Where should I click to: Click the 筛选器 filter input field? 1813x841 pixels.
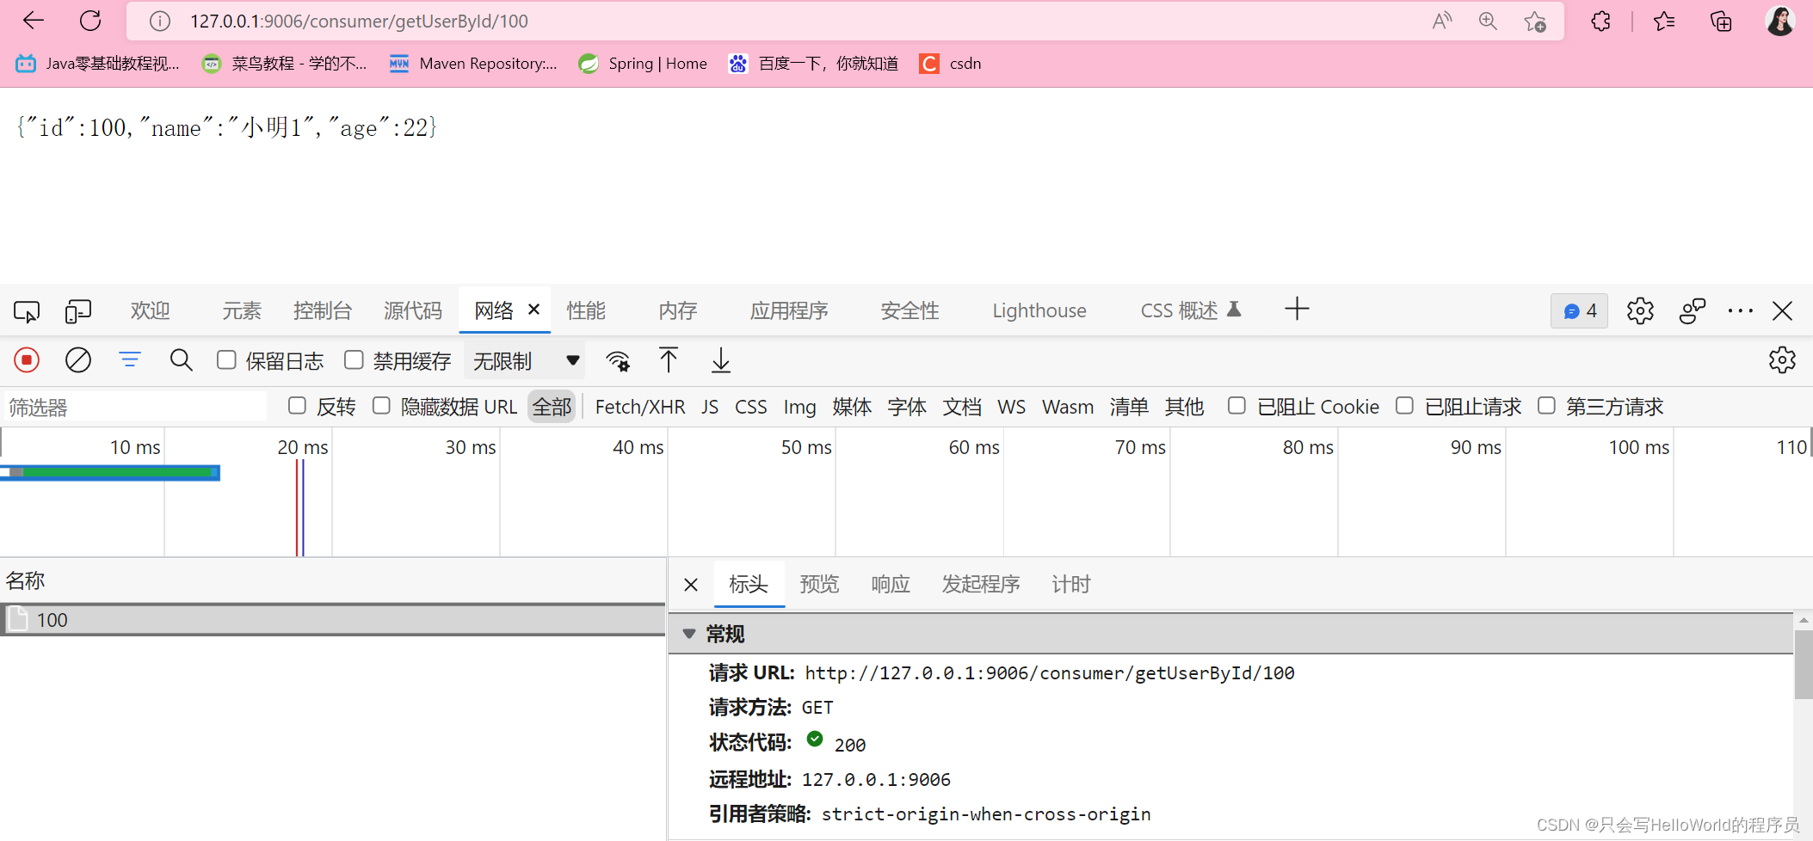(x=135, y=407)
